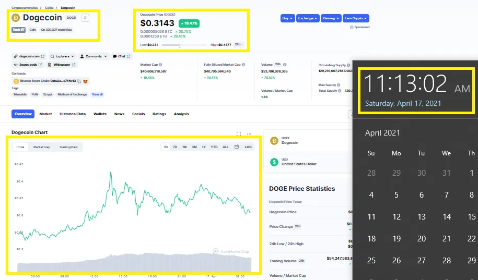Show Circulating Supply info icon
Viewport: 478px width, 280px height.
[348, 65]
